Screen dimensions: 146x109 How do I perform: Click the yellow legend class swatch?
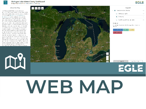click(132, 30)
